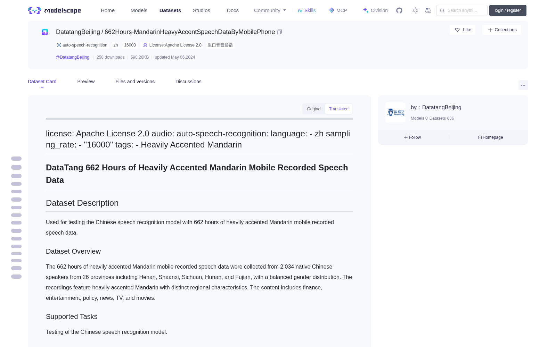Open the Studios section
556x347 pixels.
click(x=202, y=10)
